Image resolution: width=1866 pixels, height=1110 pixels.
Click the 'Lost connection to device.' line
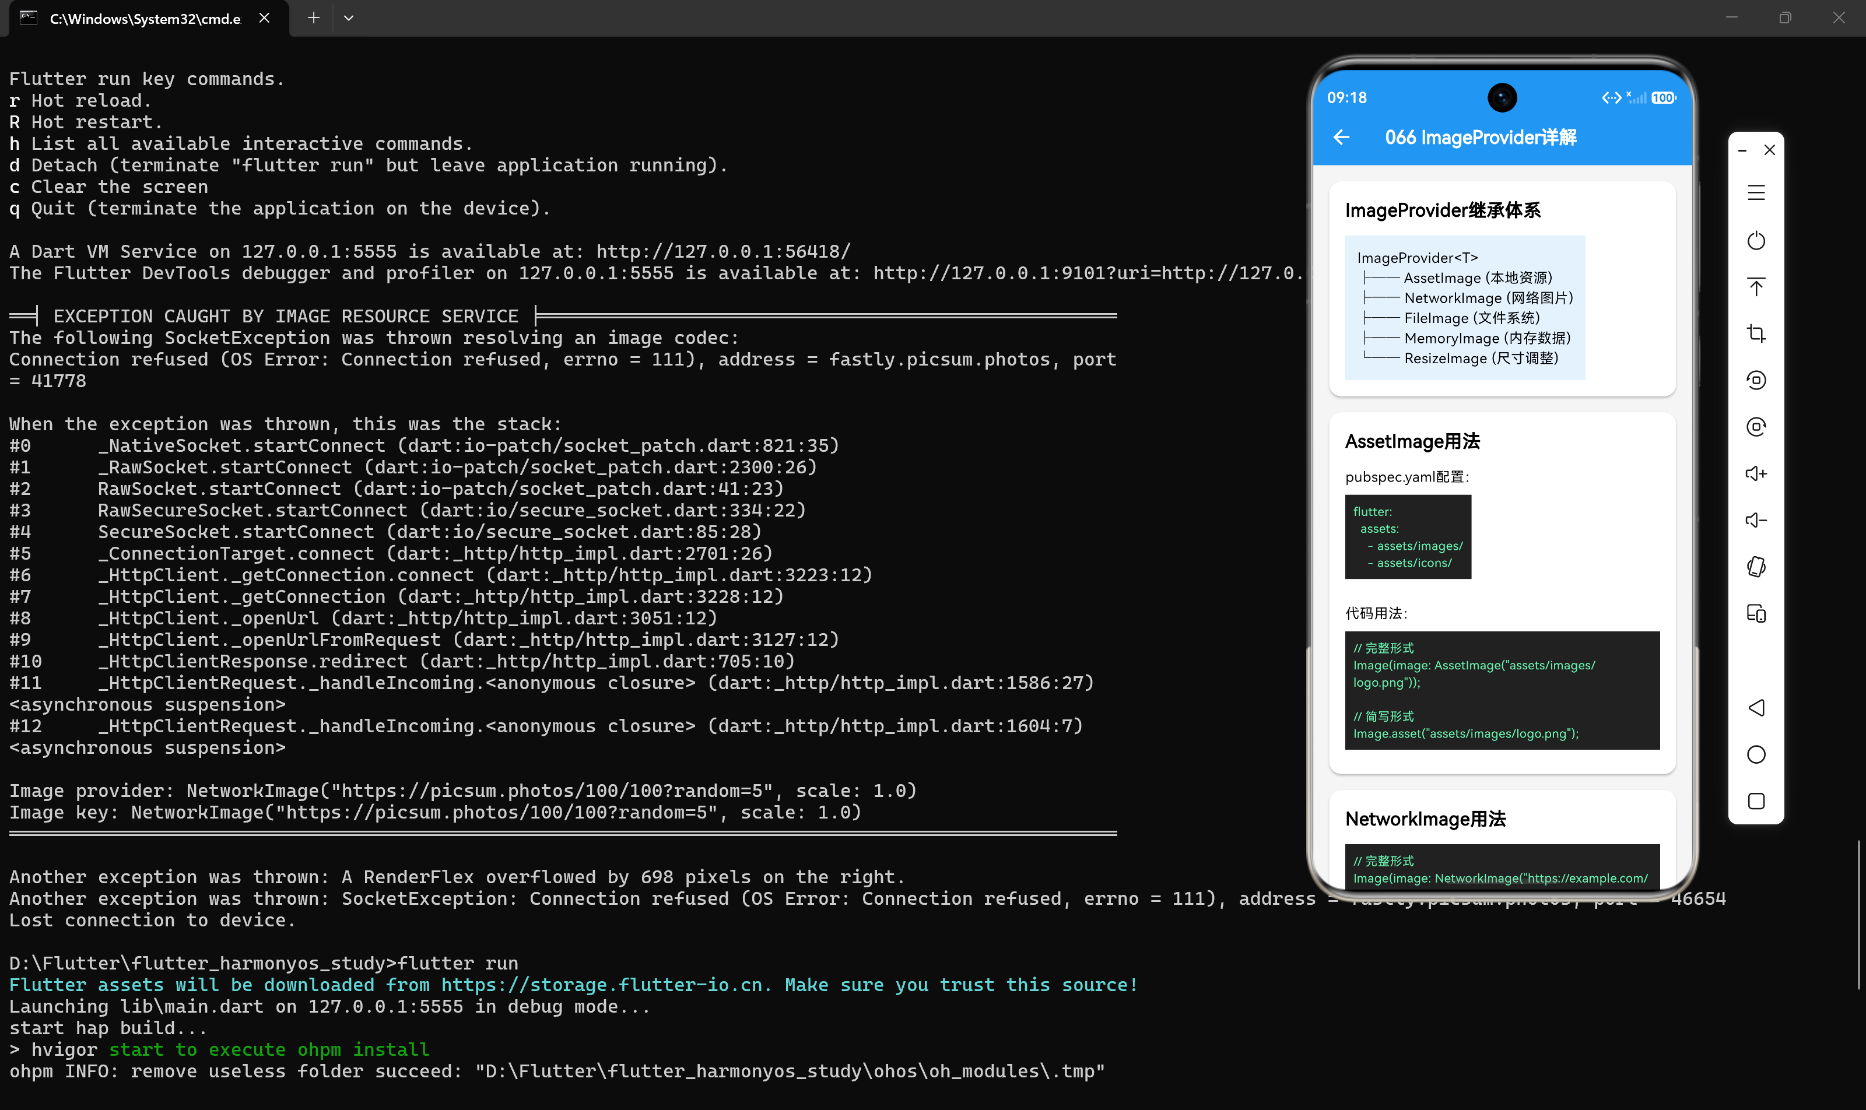pyautogui.click(x=153, y=921)
